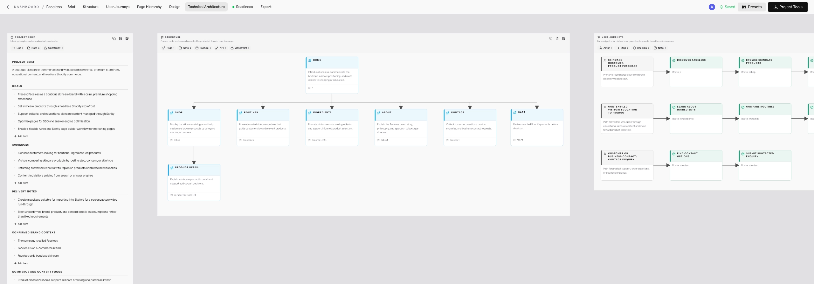The image size is (814, 284).
Task: Add a Constraint in the Project Brief toolbar
Action: [53, 48]
